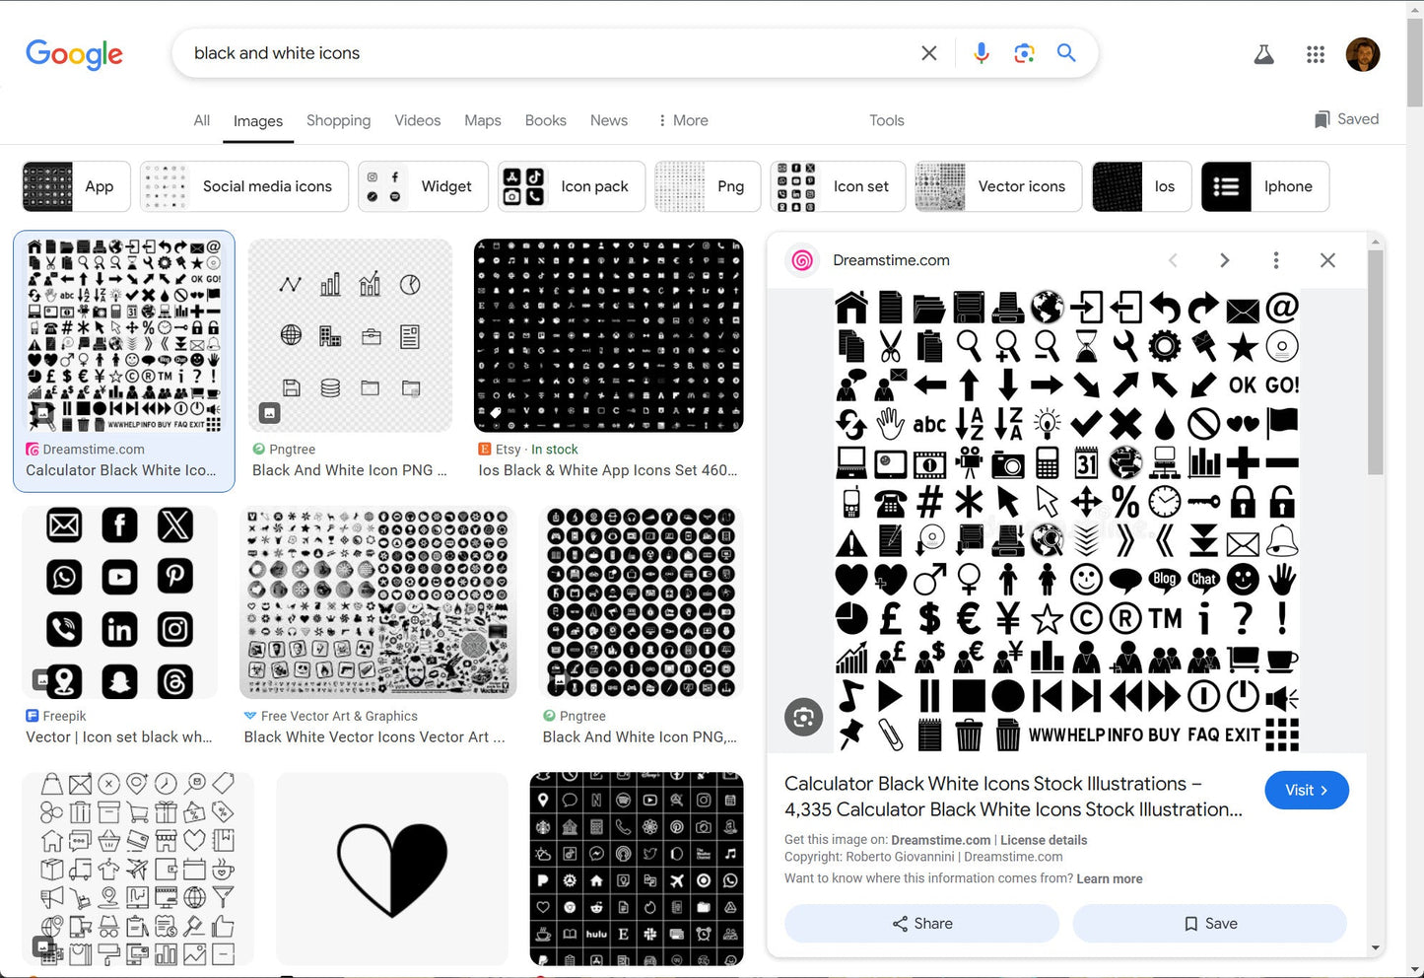The height and width of the screenshot is (978, 1424).
Task: Save the previewed image to collection
Action: 1210,924
